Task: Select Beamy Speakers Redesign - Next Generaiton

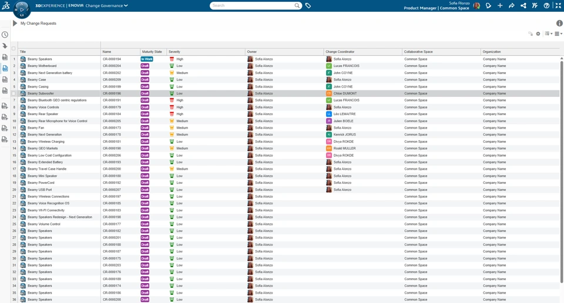Action: click(x=60, y=217)
